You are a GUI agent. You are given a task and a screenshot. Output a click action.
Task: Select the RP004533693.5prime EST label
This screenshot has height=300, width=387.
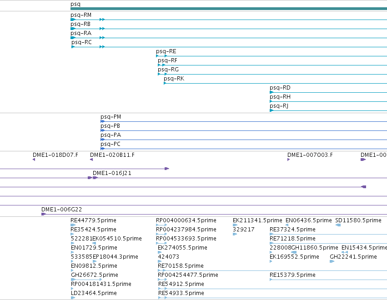pos(186,239)
